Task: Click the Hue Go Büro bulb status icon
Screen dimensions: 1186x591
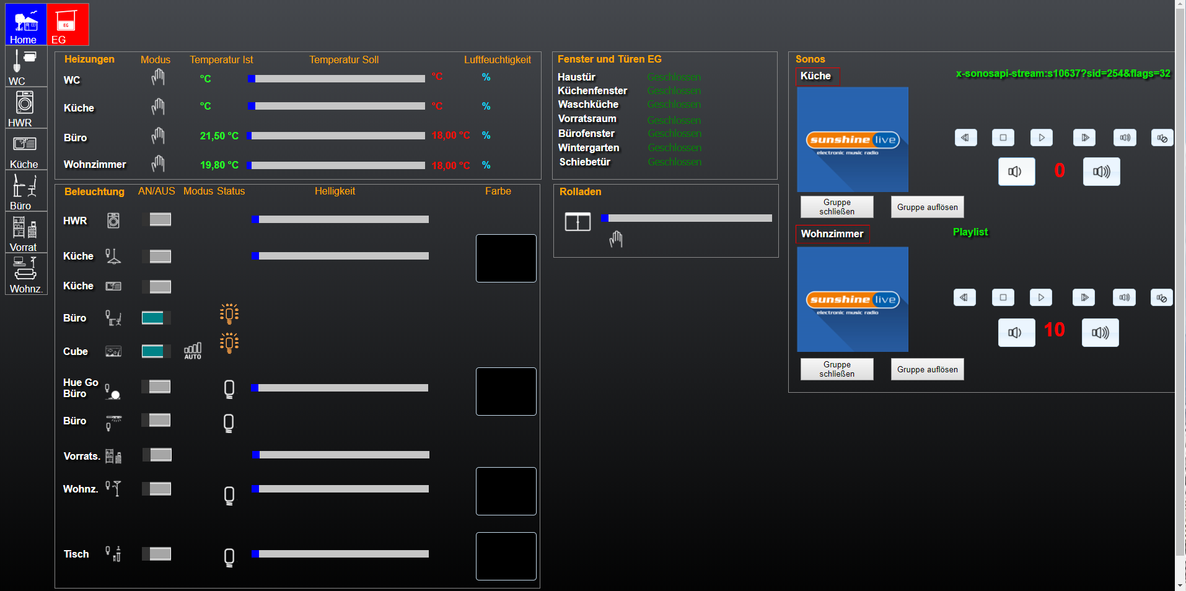Action: click(229, 389)
